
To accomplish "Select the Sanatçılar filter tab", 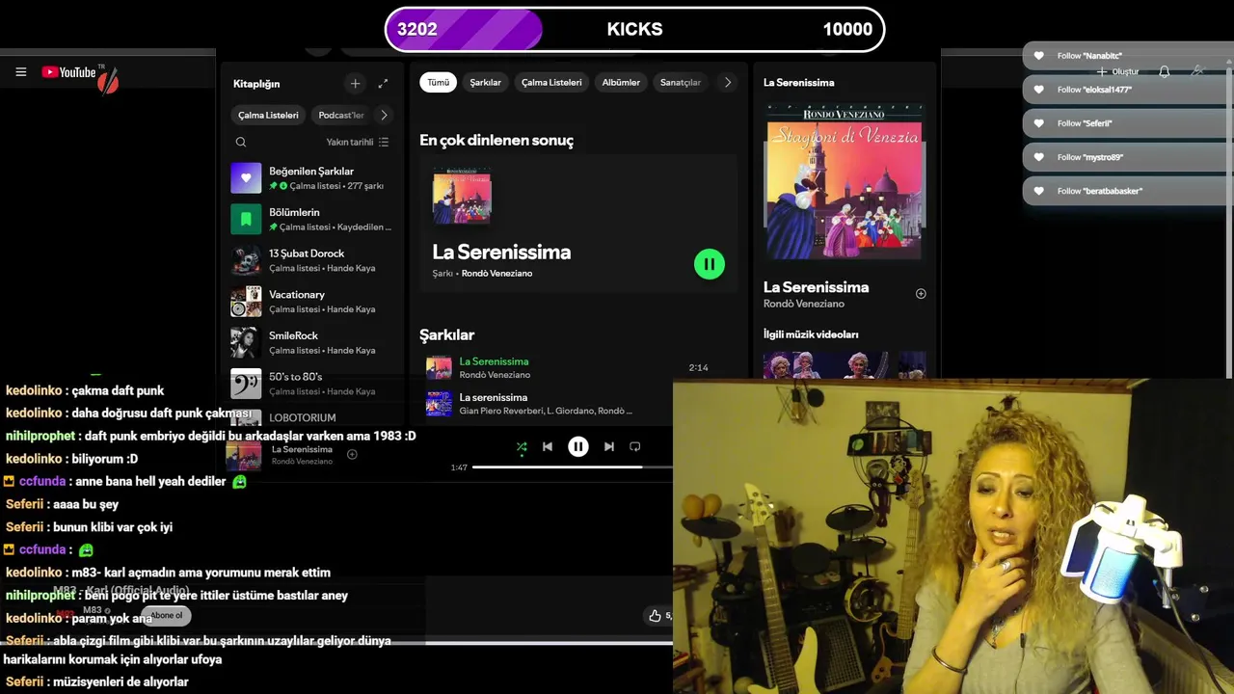I will (681, 83).
